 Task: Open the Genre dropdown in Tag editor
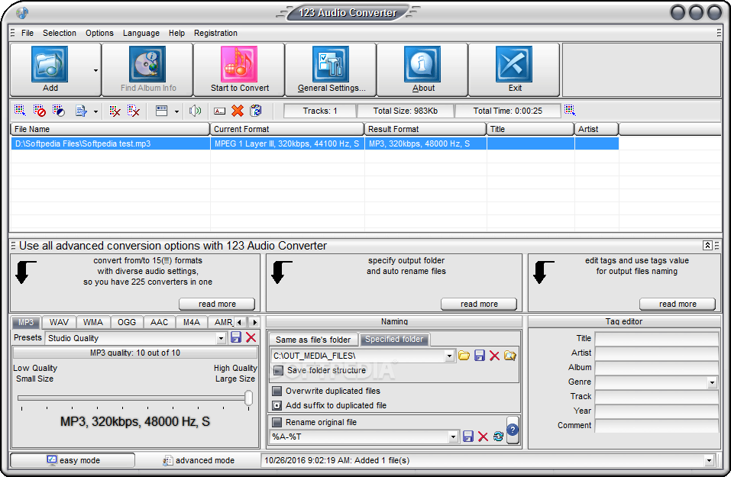[x=712, y=382]
